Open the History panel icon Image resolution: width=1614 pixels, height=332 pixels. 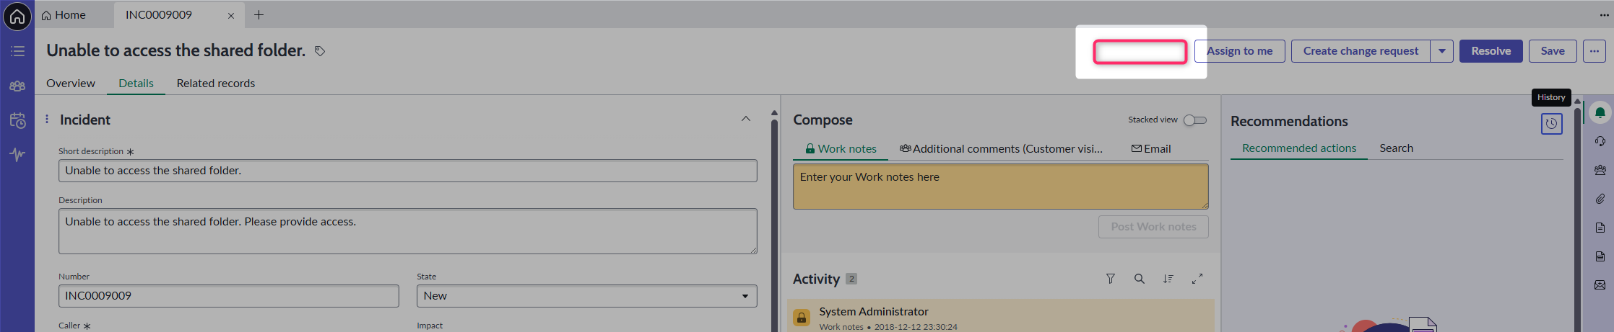[x=1551, y=124]
